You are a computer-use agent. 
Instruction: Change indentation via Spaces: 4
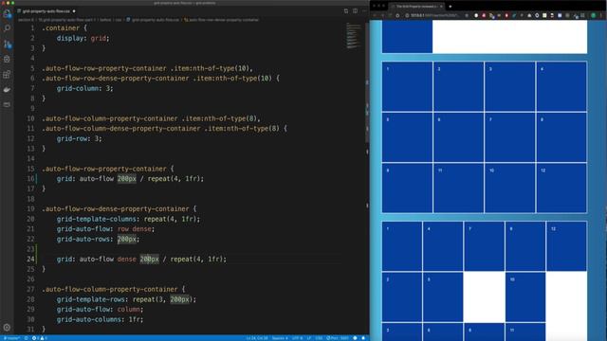[280, 338]
